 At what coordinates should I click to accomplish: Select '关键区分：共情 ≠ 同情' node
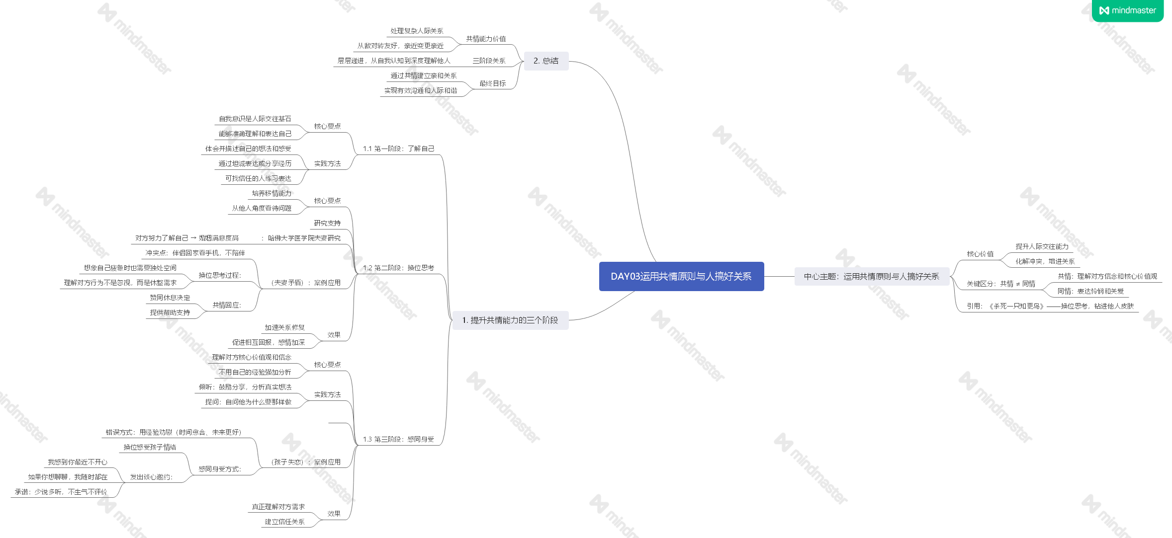pyautogui.click(x=1000, y=284)
